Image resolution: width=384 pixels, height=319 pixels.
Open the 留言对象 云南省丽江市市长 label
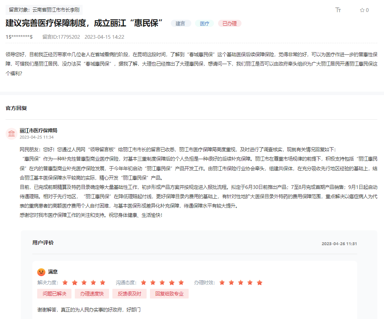(44, 10)
